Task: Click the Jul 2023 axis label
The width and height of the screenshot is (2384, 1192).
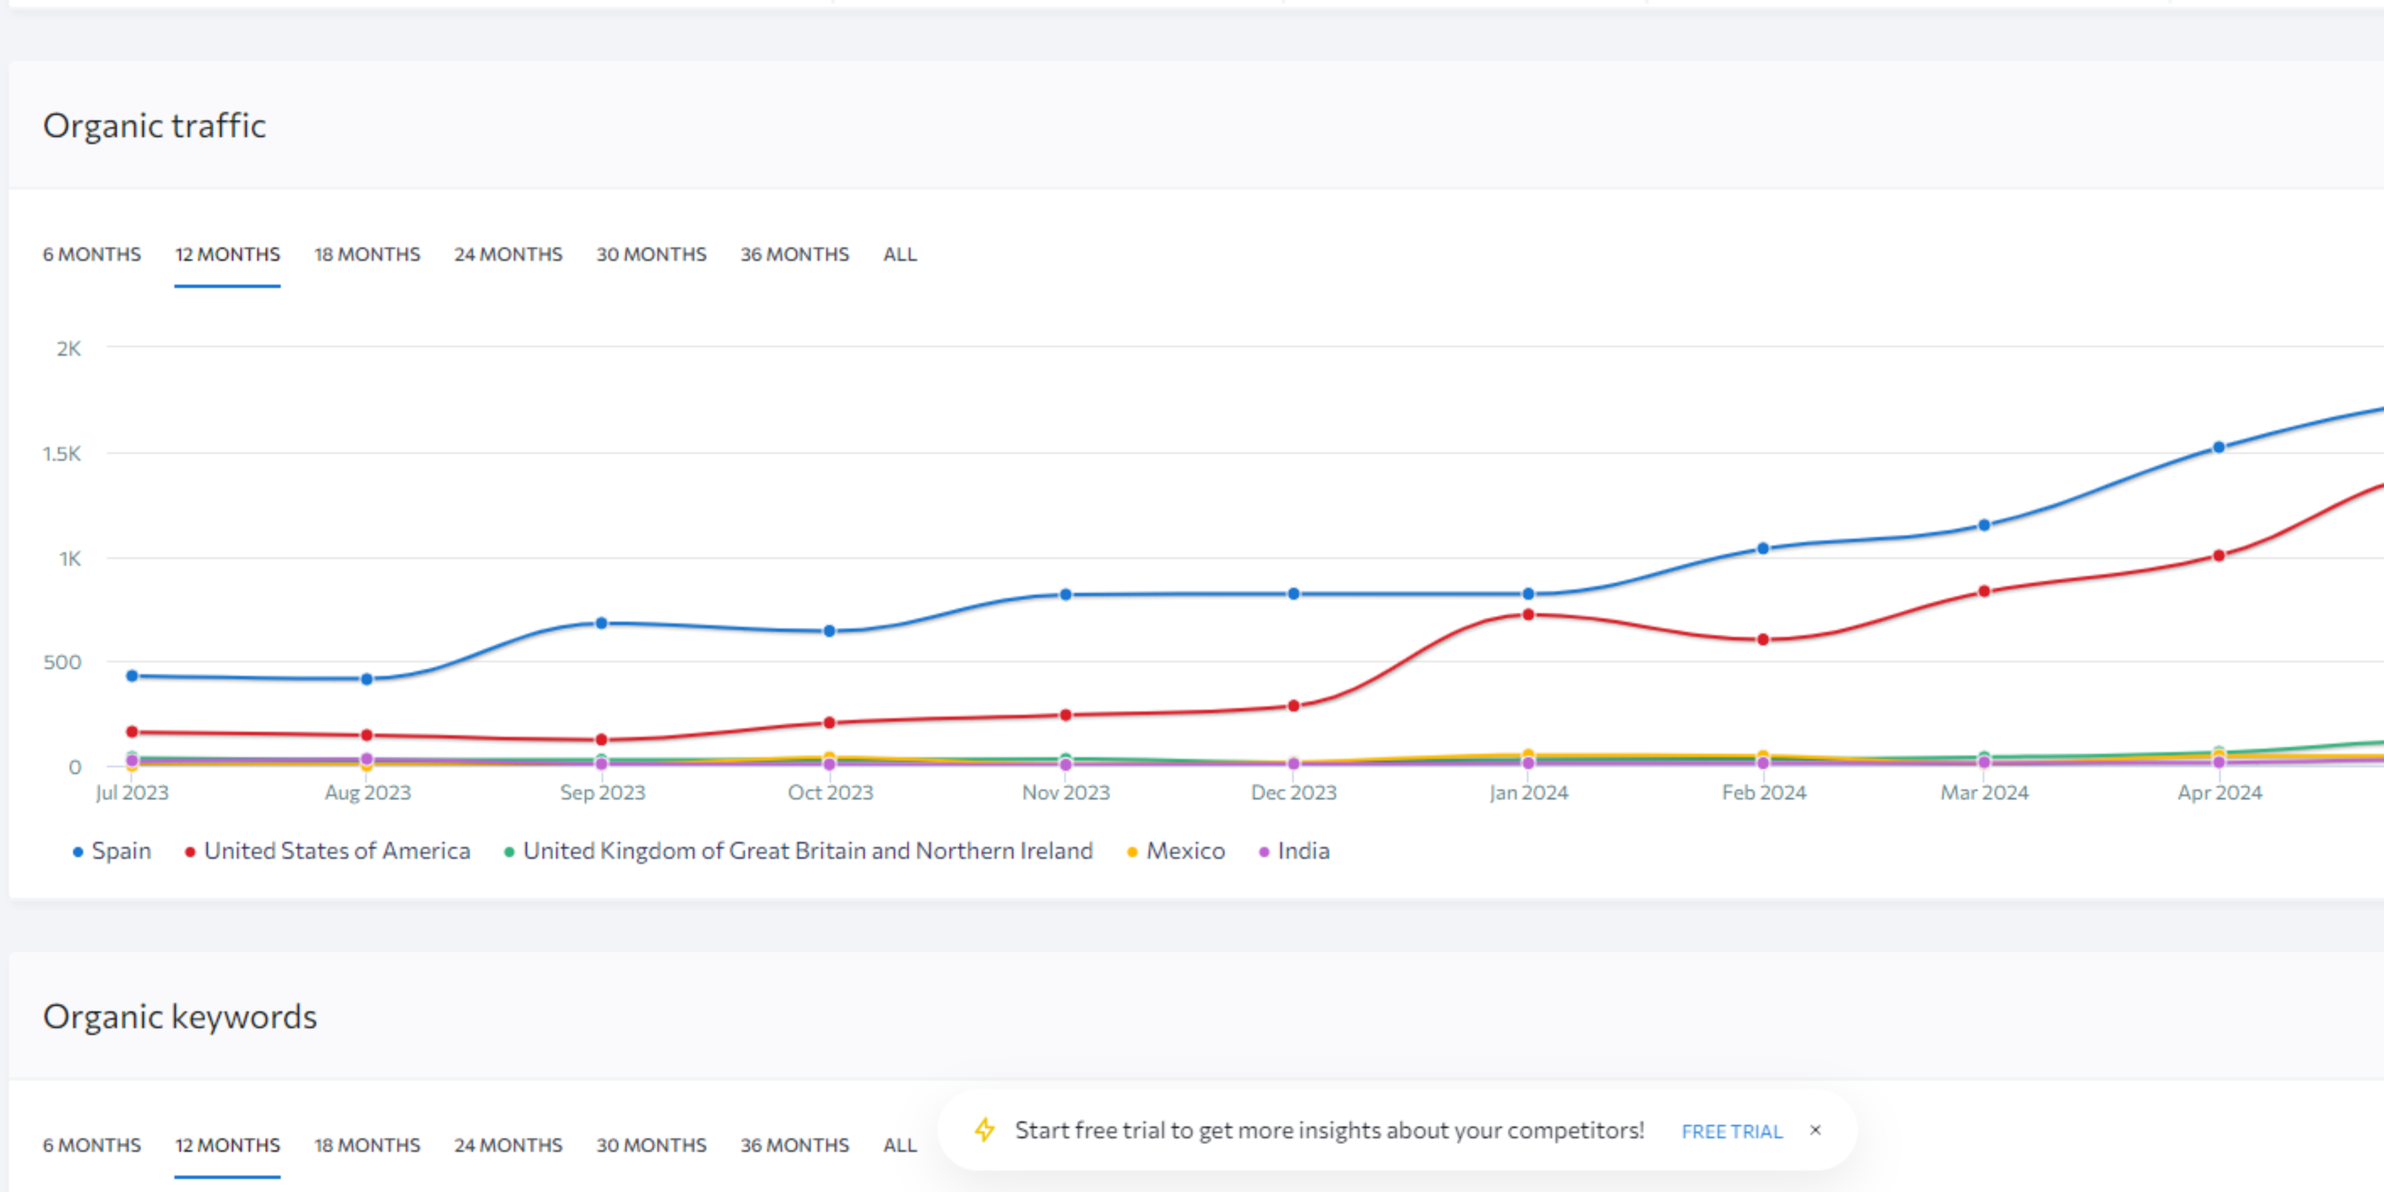Action: 132,793
